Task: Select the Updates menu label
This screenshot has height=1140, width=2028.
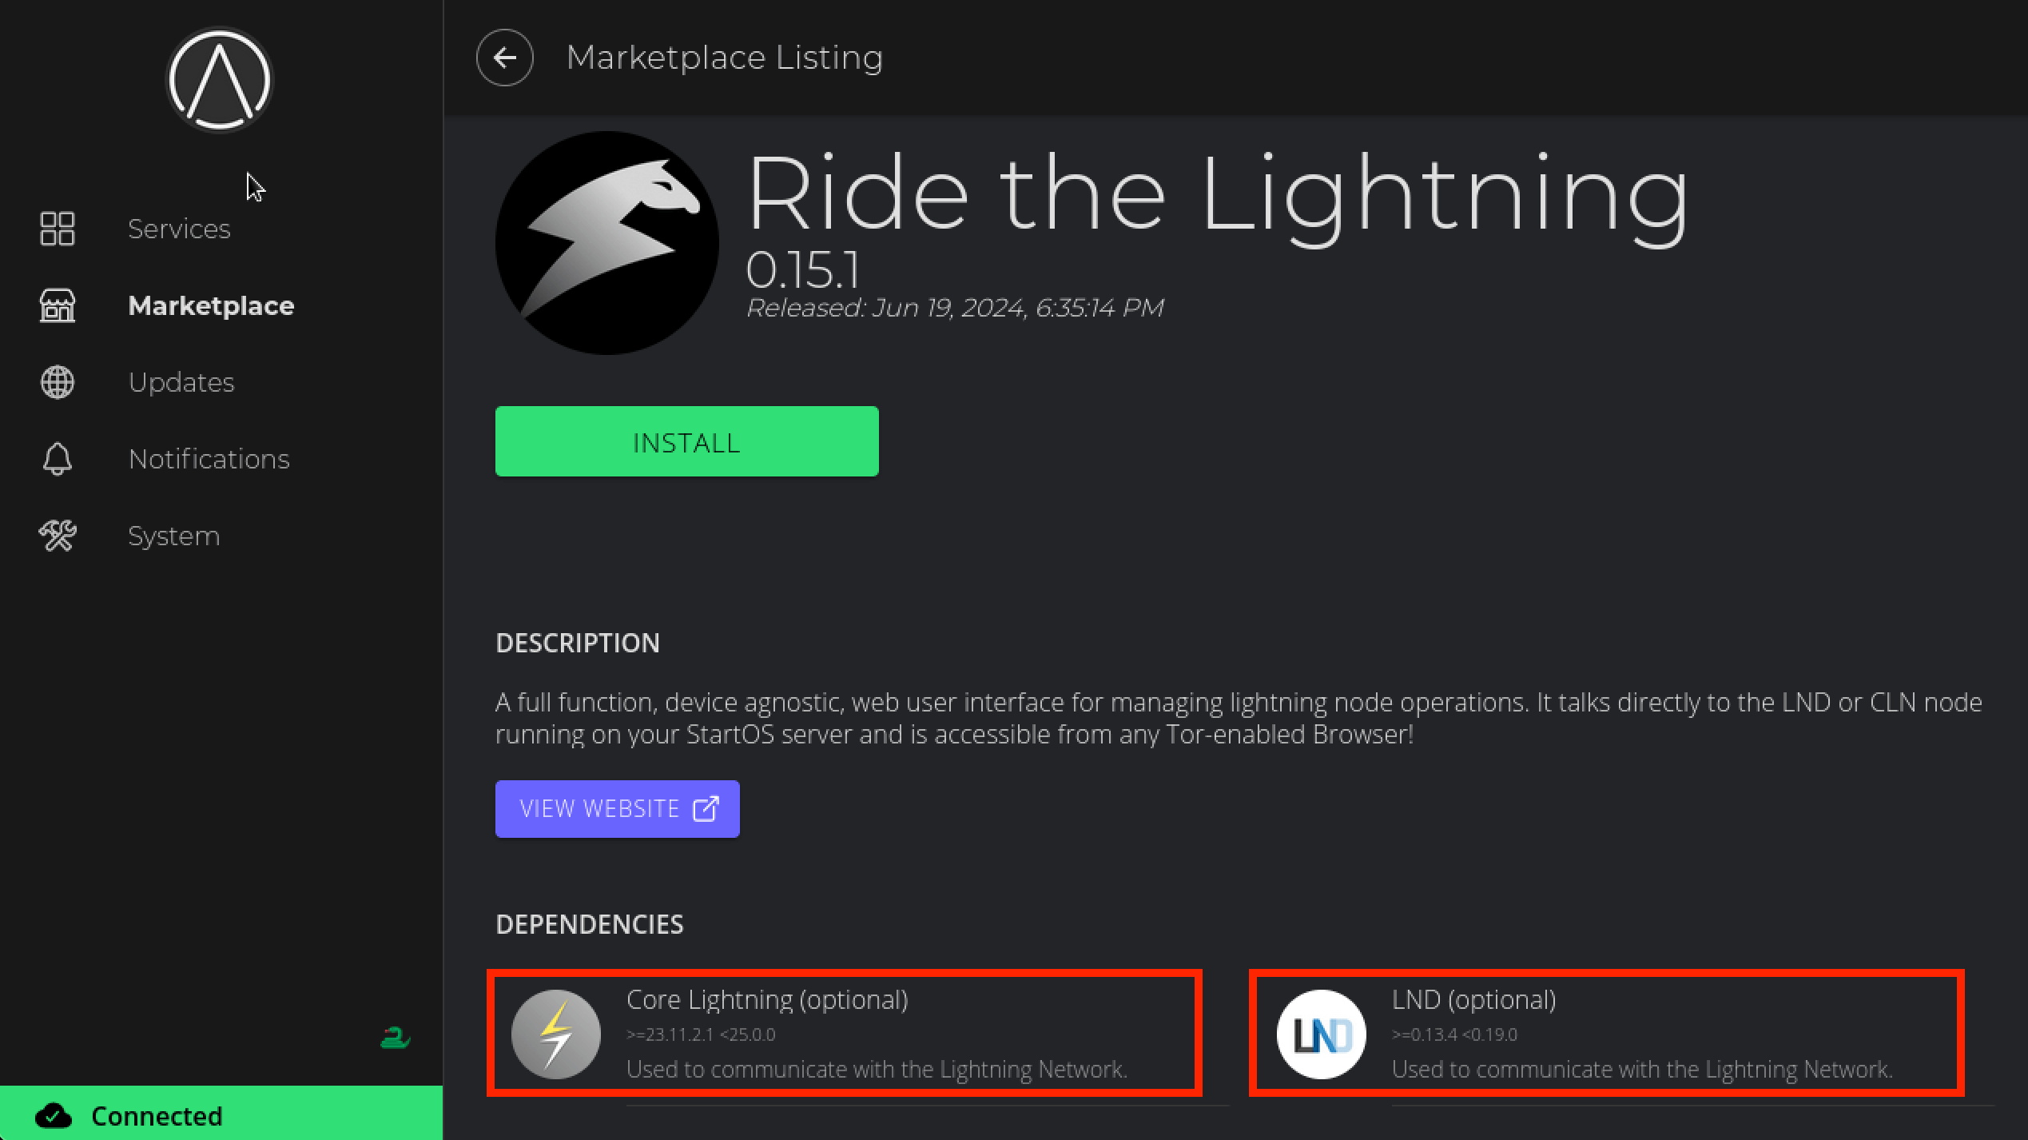Action: pos(181,382)
